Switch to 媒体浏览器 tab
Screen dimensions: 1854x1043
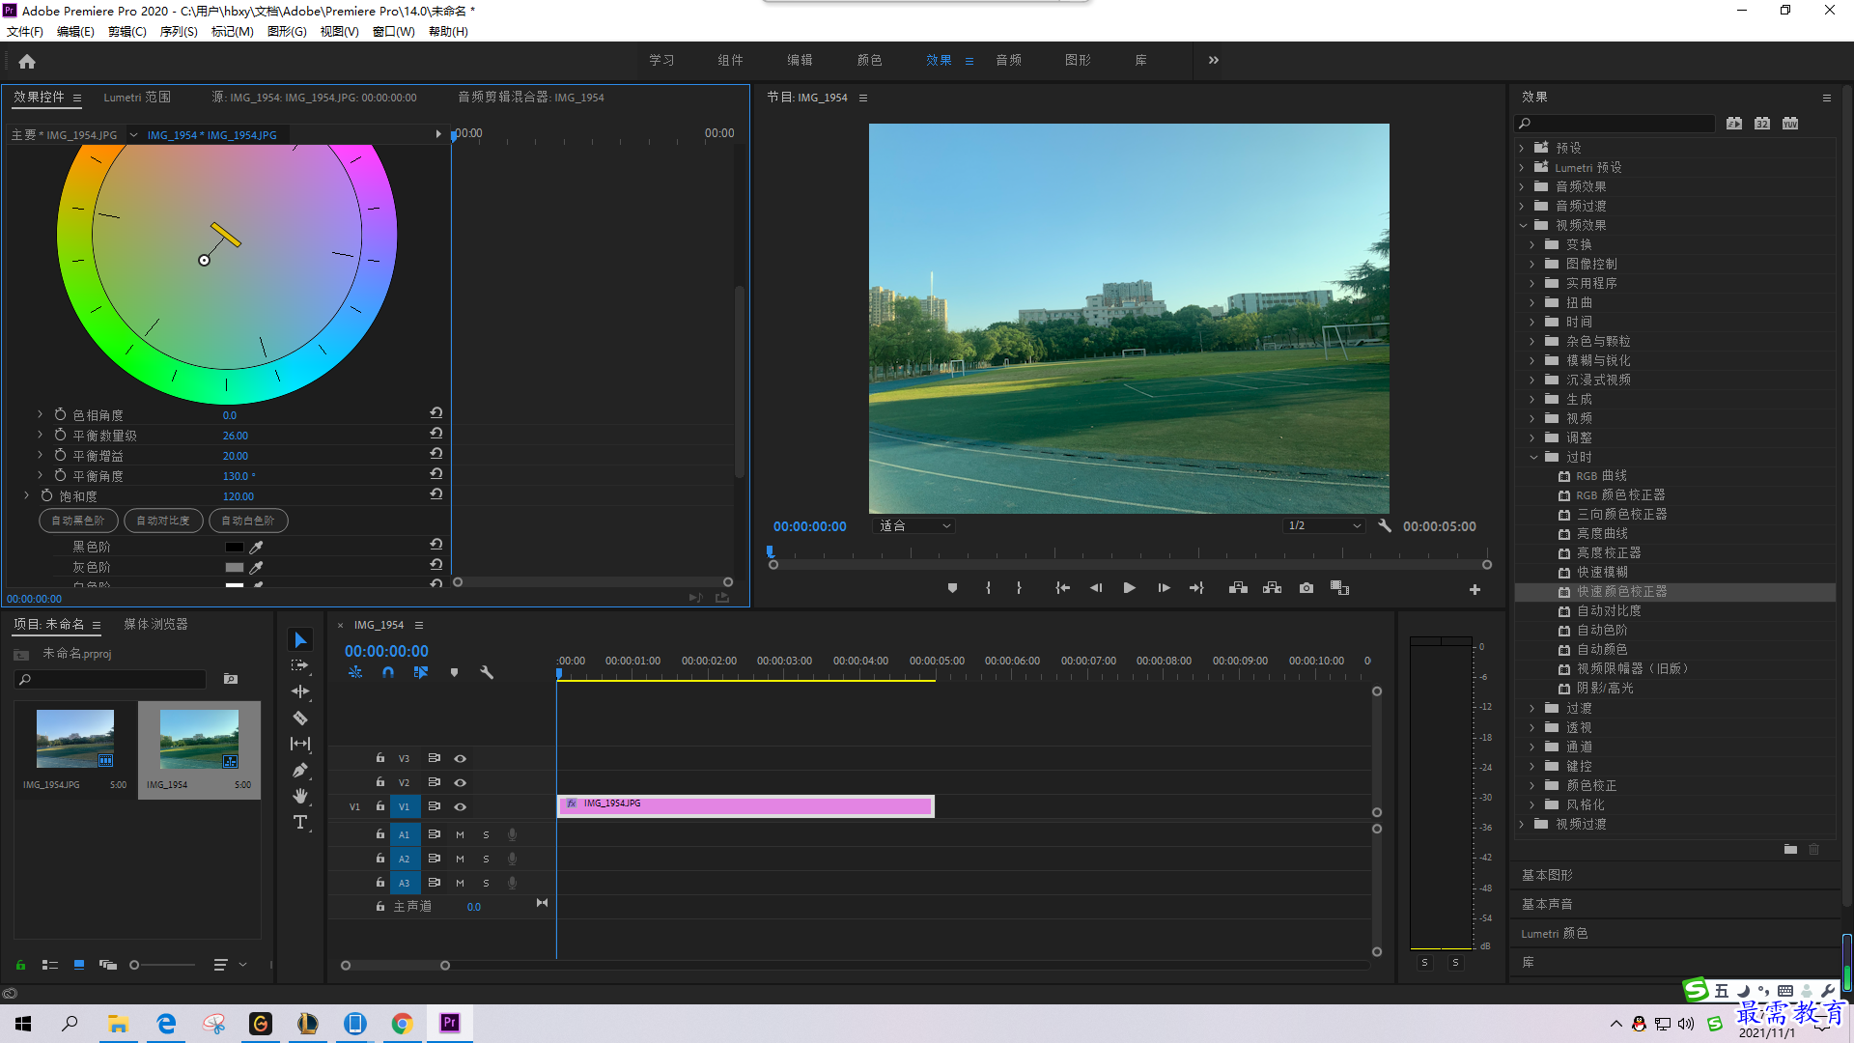click(155, 624)
